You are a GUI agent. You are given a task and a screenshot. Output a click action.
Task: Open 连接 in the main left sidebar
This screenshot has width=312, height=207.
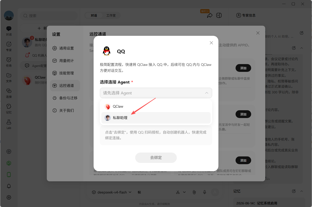[x=9, y=93]
